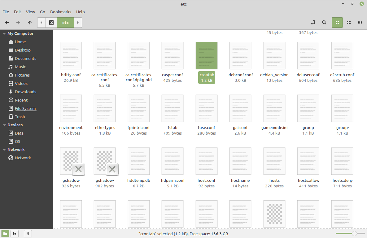Screen dimensions: 367x238
Task: Collapse the My Computer section
Action: (x=4, y=34)
